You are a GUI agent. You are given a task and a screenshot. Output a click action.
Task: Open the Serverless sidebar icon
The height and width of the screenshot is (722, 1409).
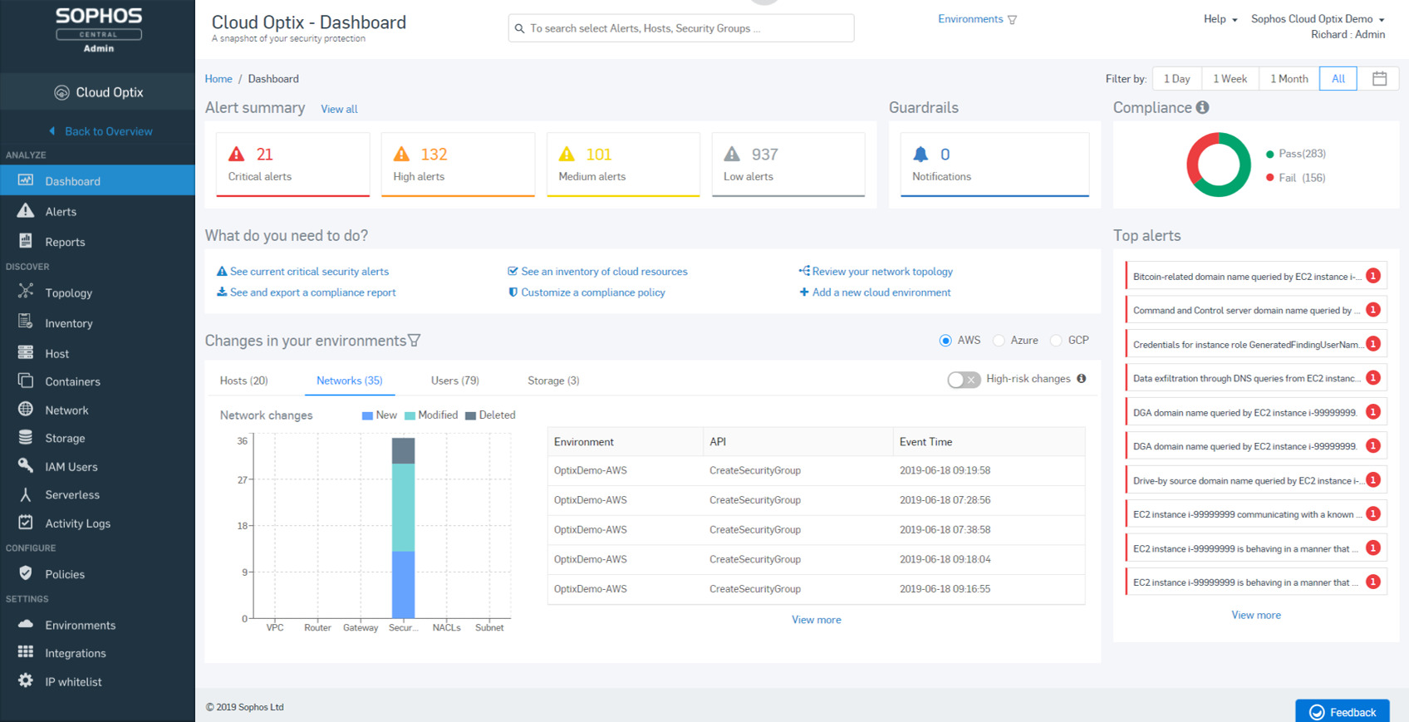pos(26,494)
